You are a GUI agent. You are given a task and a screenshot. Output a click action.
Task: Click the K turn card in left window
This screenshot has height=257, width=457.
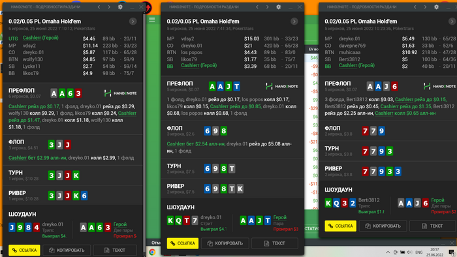pos(76,175)
